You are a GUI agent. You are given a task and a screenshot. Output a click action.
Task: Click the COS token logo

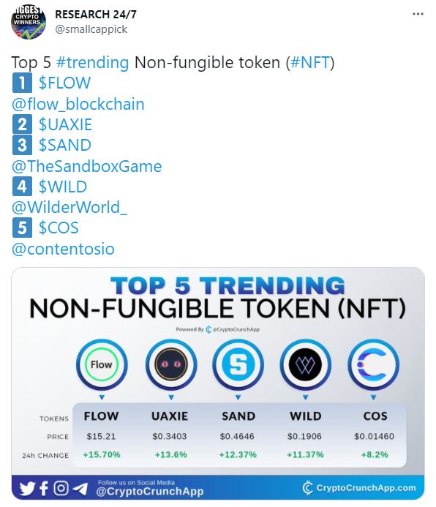[373, 364]
